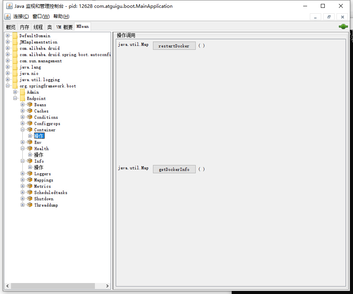Click the Java icon in menu bar

tap(7, 16)
